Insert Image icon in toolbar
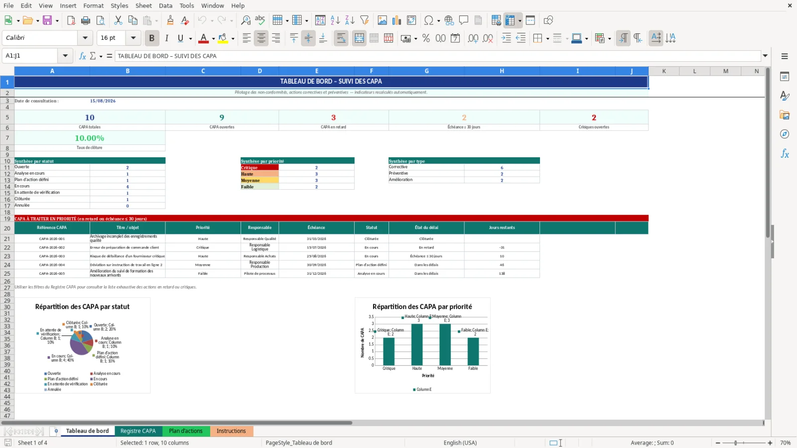The height and width of the screenshot is (448, 797). click(383, 20)
